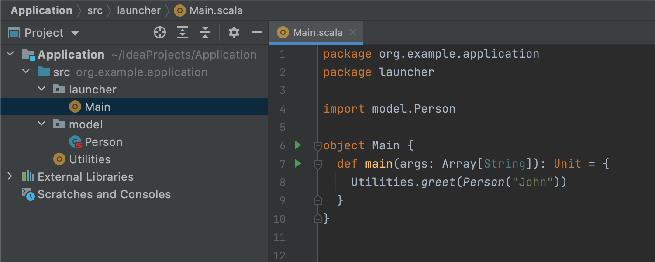Click the Project window icon
Image resolution: width=655 pixels, height=262 pixels.
click(14, 33)
